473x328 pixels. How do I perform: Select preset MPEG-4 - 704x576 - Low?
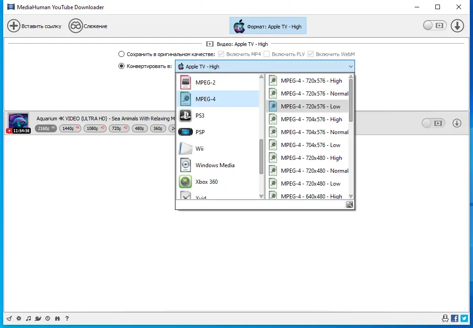tap(307, 145)
